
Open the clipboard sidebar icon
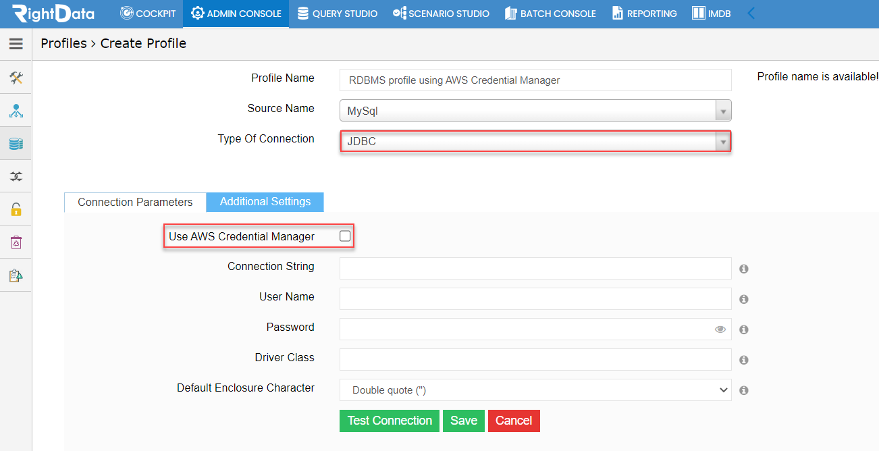pyautogui.click(x=16, y=275)
